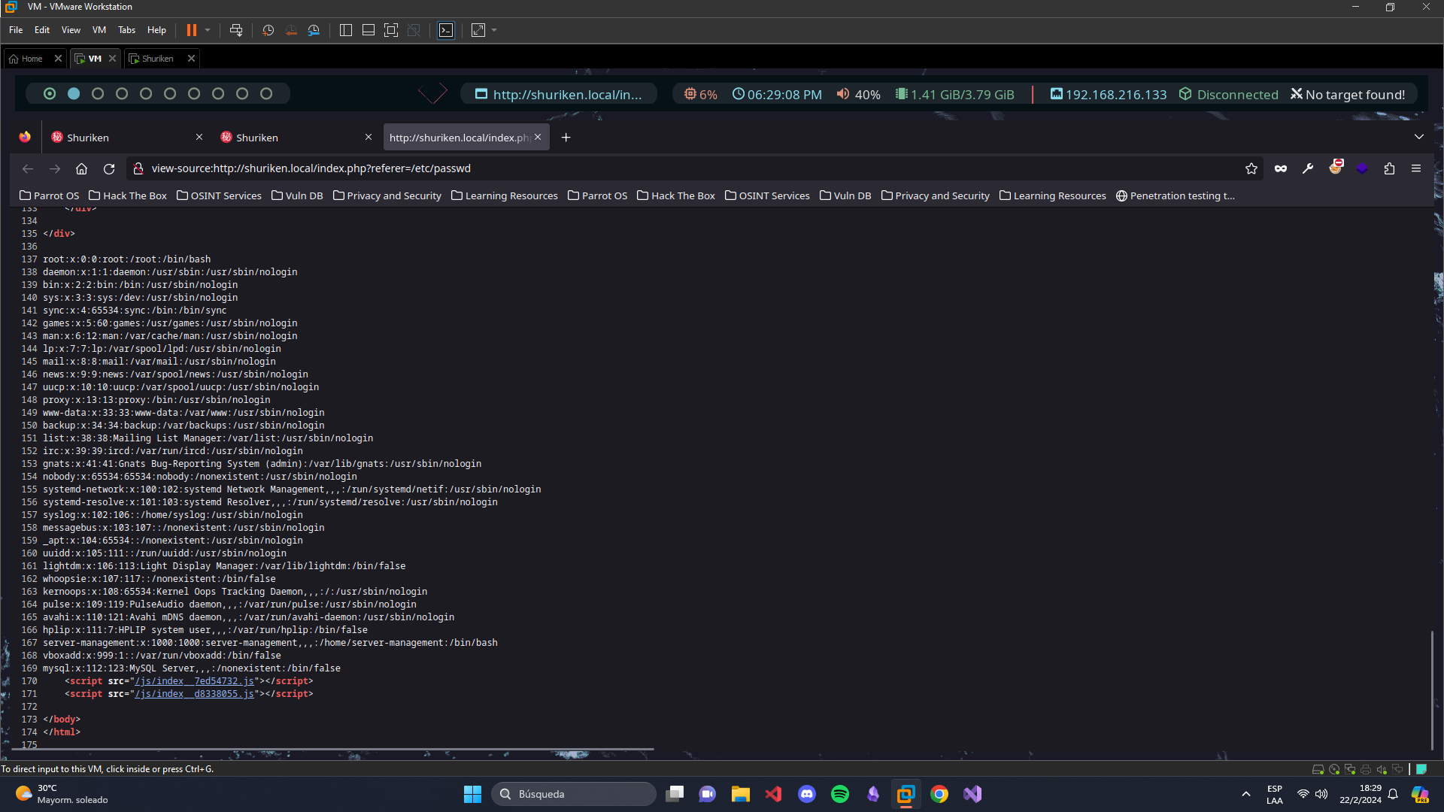Open the File menu
Viewport: 1444px width, 812px height.
point(16,30)
